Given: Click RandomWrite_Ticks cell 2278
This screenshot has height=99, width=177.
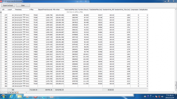Looking at the screenshot, I should (x=122, y=32).
